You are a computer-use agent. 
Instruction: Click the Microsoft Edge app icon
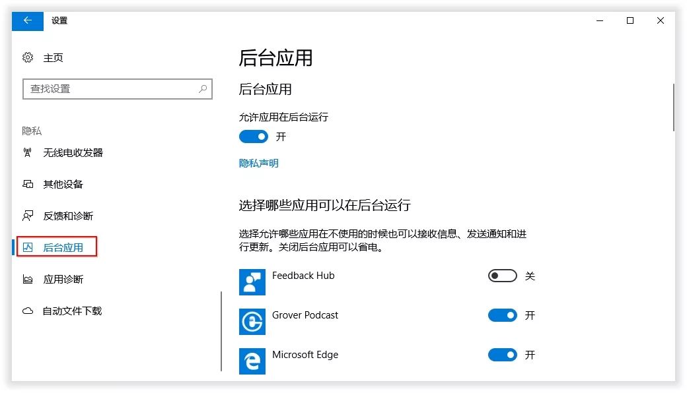(252, 361)
